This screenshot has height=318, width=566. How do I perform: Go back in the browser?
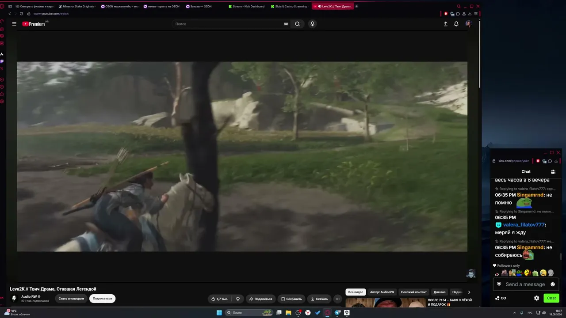10,14
